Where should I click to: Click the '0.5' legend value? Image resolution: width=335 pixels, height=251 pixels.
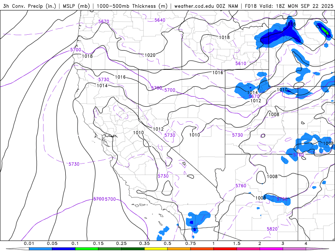click(167, 243)
